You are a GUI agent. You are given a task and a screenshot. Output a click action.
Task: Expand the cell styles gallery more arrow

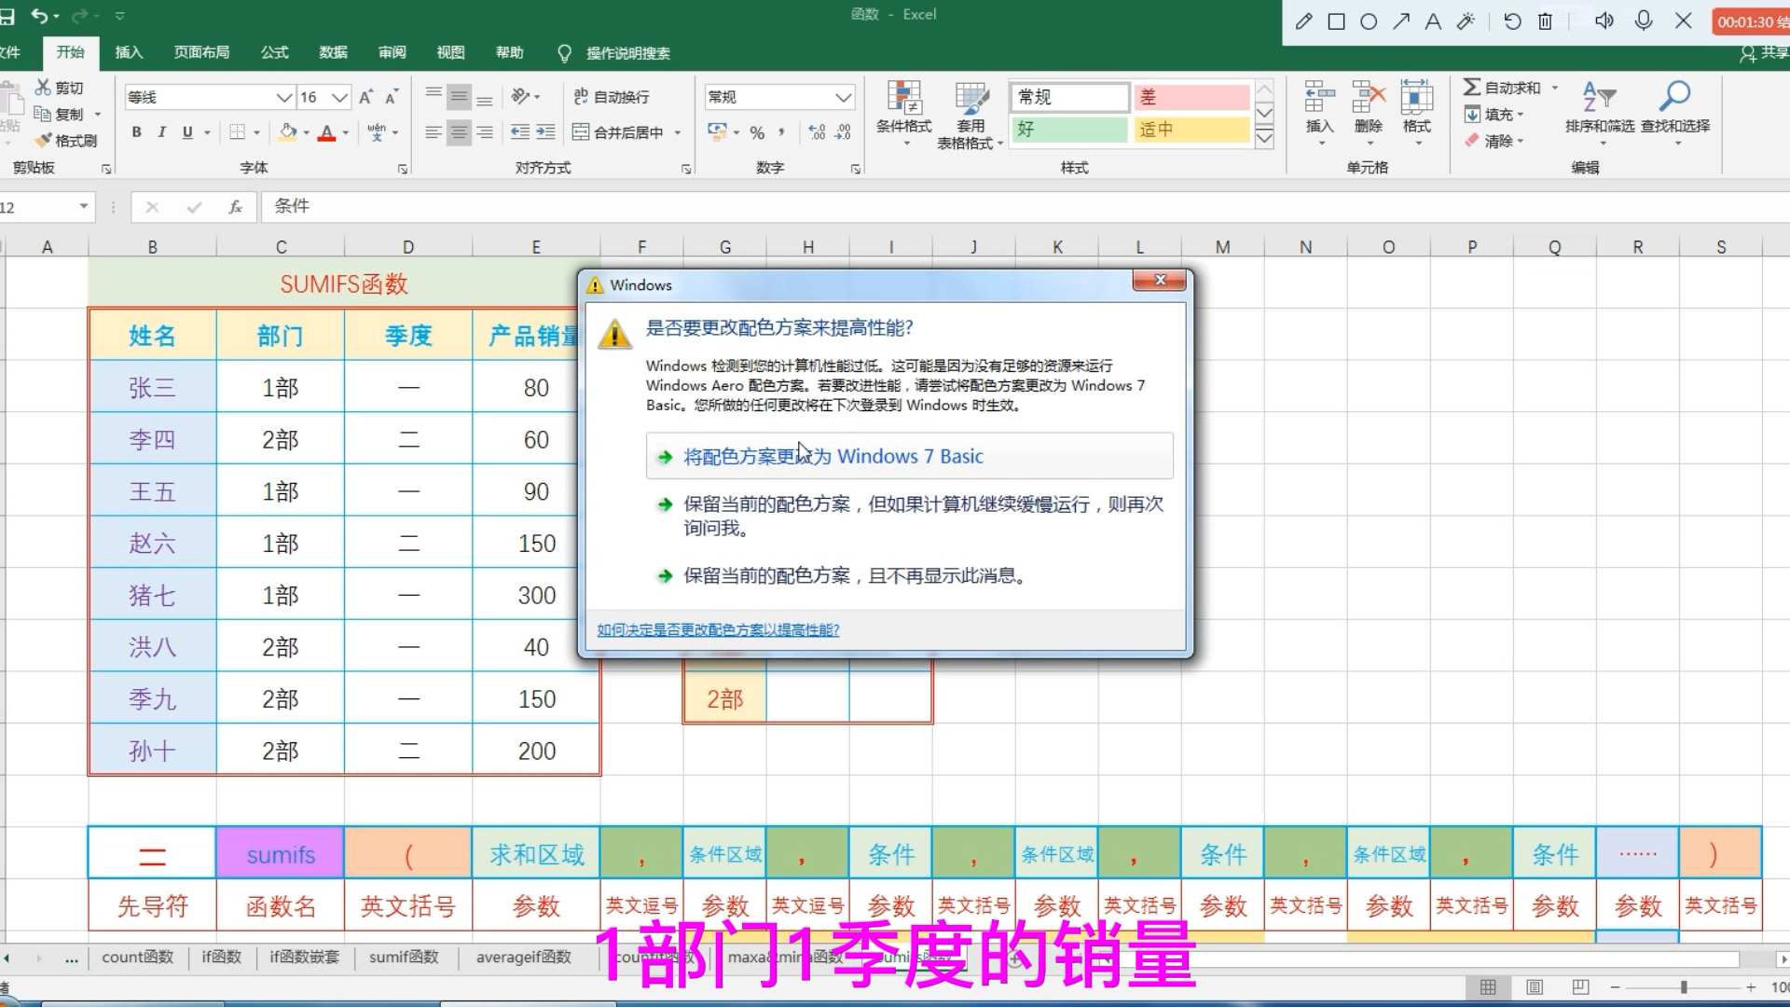pos(1264,138)
